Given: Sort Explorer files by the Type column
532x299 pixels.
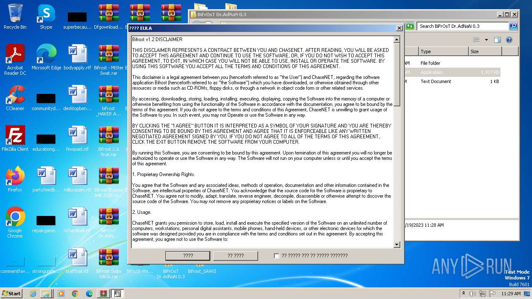Looking at the screenshot, I should click(x=443, y=51).
